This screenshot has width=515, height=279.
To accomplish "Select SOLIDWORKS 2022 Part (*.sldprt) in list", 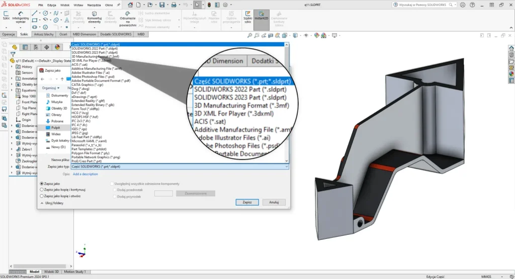I will [95, 49].
